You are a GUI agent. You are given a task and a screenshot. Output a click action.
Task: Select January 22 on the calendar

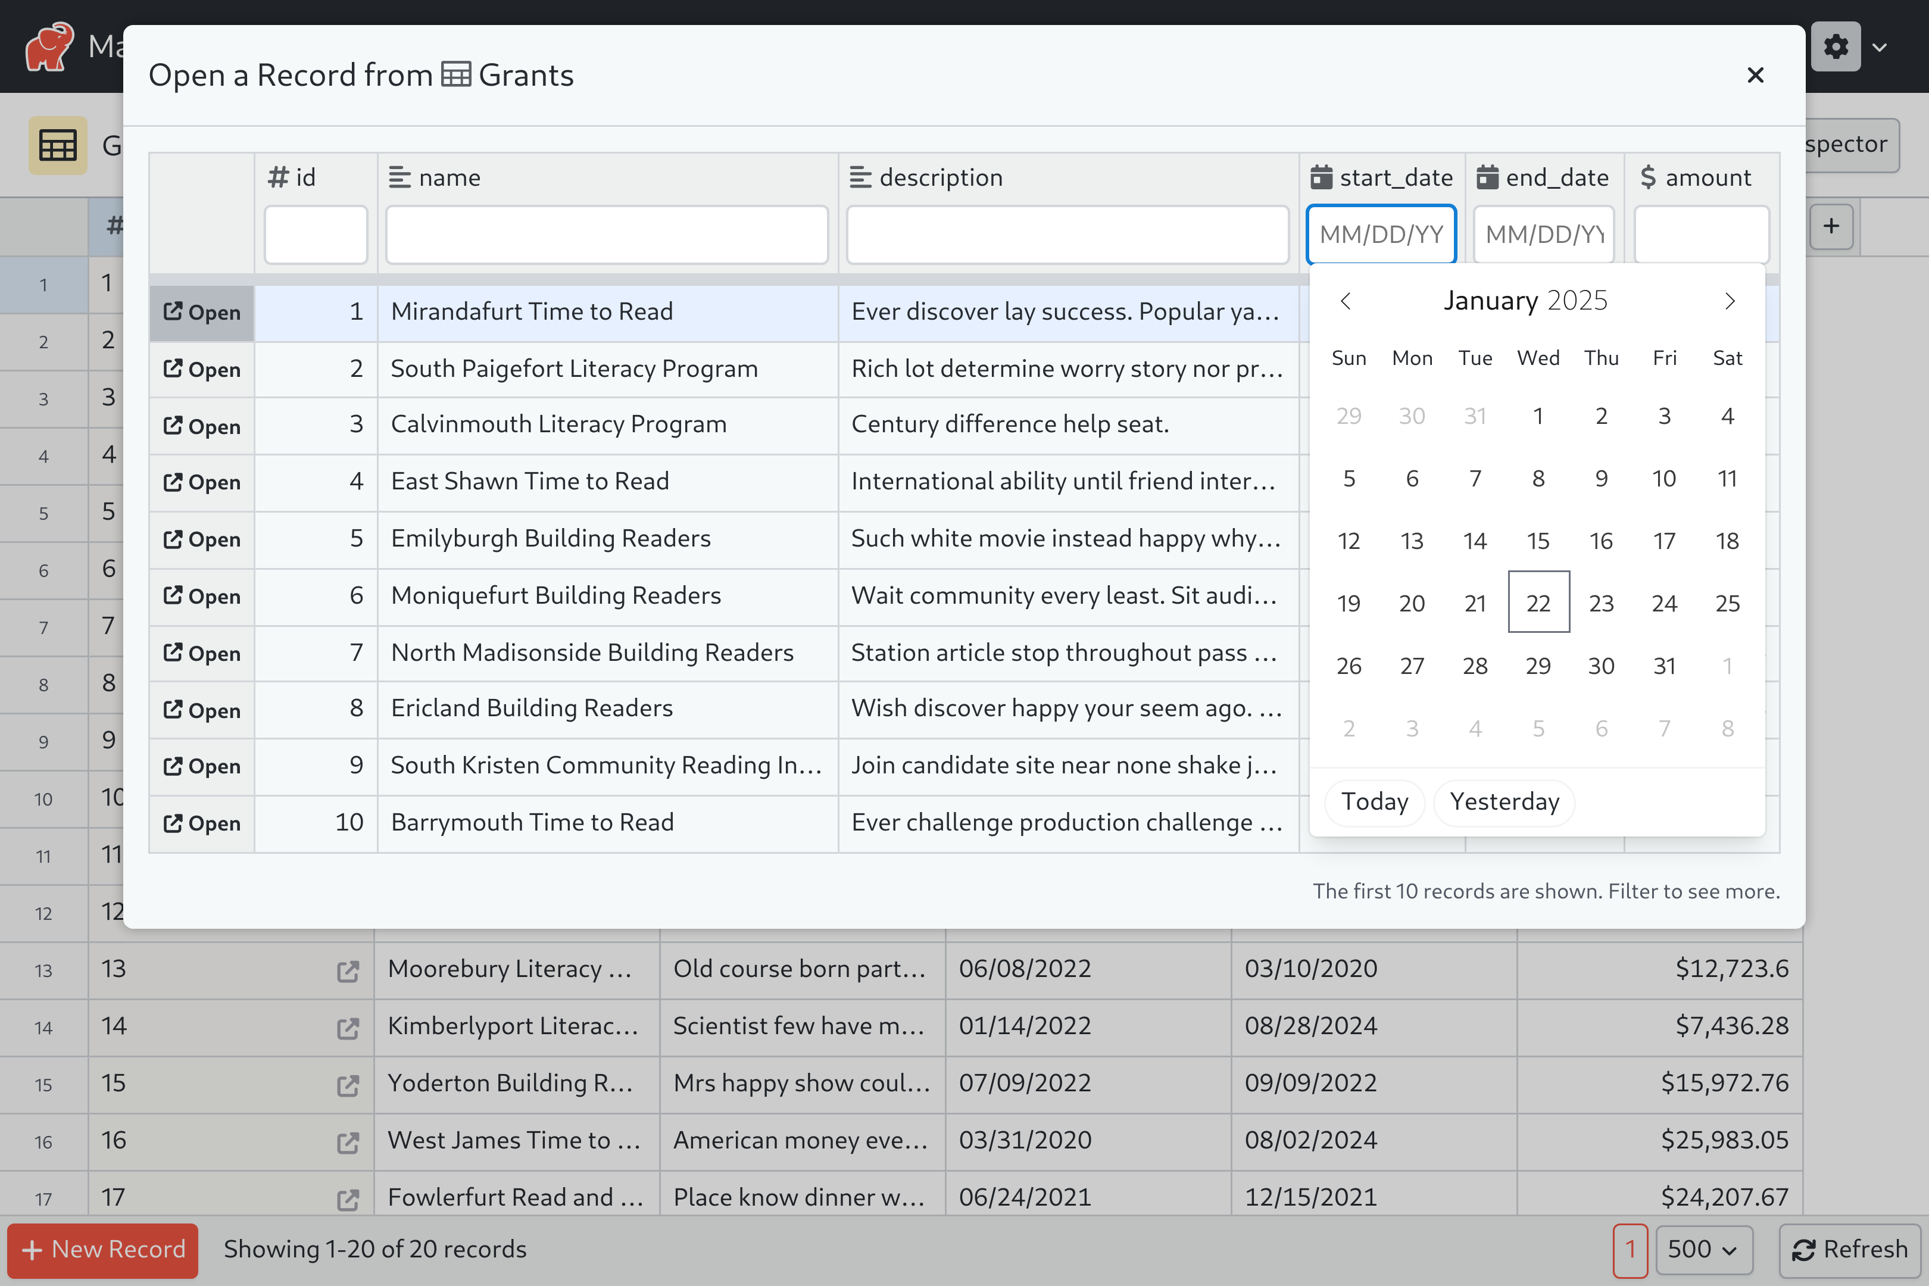click(x=1537, y=601)
